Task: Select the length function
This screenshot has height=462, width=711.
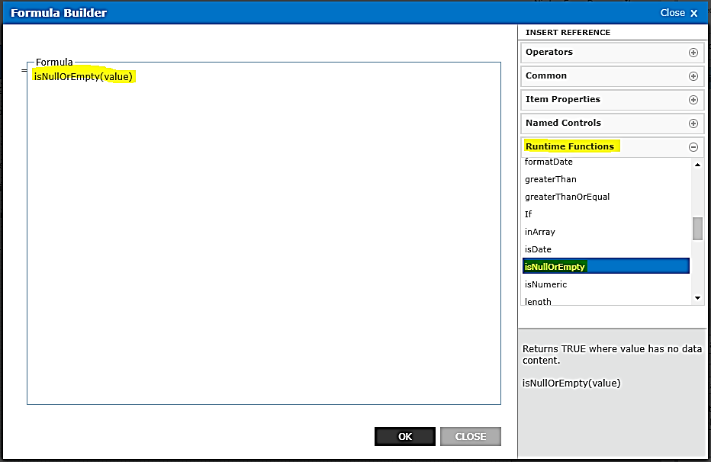Action: point(536,300)
